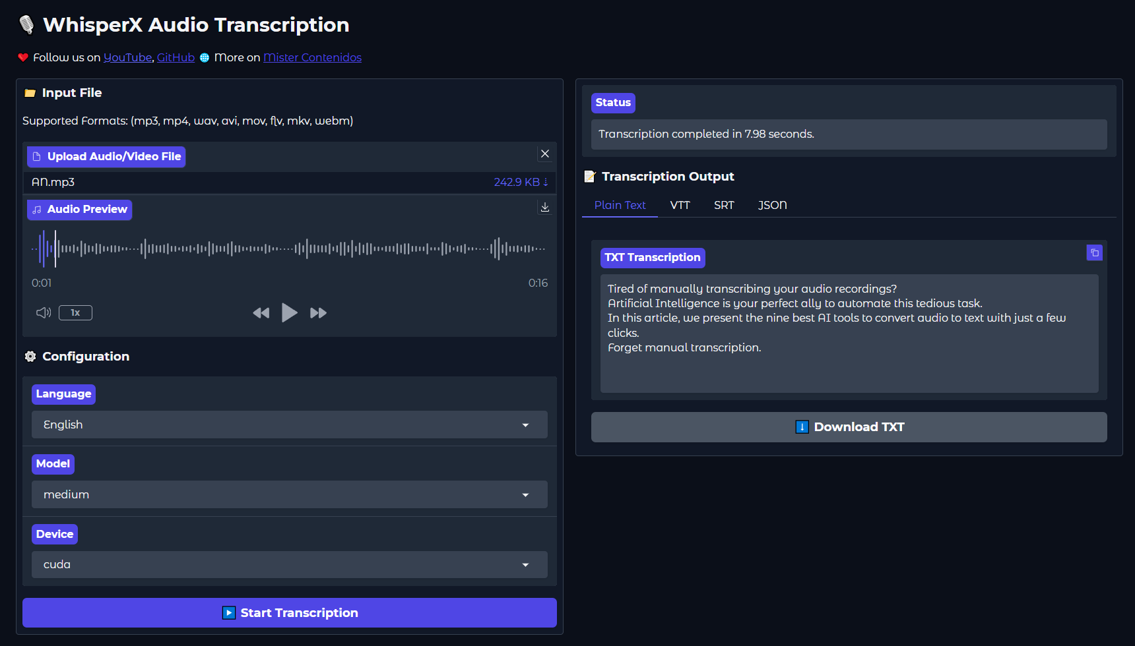
Task: Visit the Mister Contenidos link
Action: [x=312, y=57]
